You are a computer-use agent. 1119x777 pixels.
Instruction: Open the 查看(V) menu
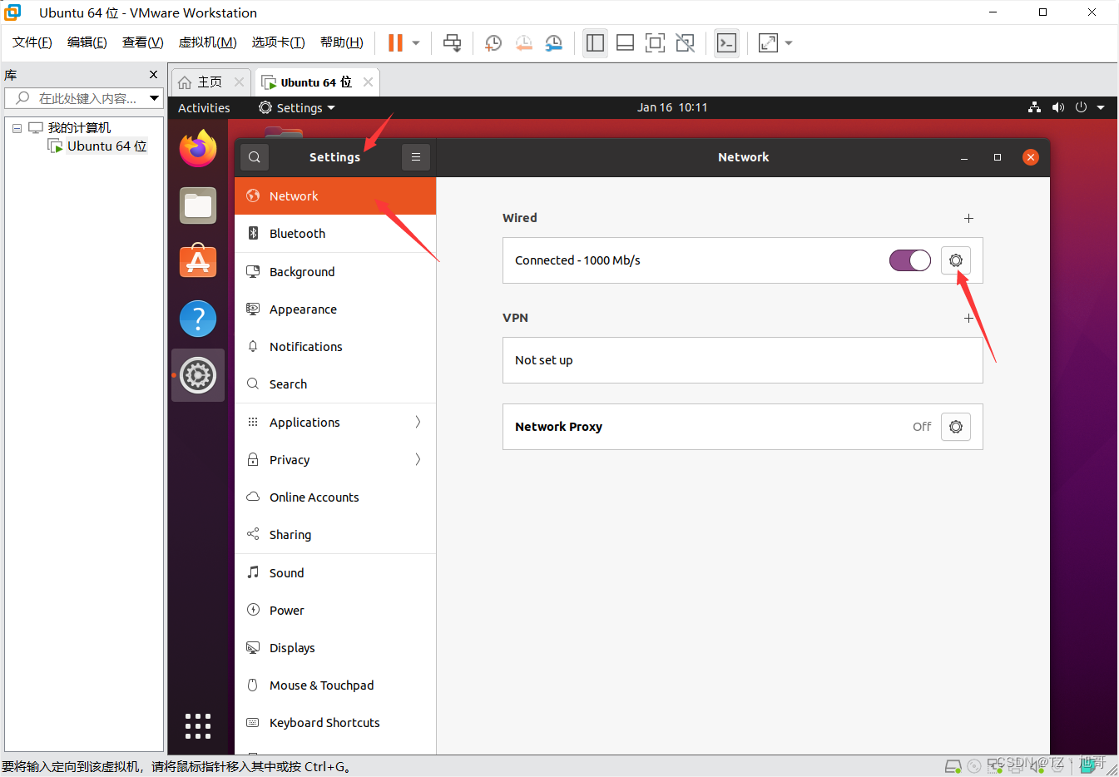tap(143, 42)
